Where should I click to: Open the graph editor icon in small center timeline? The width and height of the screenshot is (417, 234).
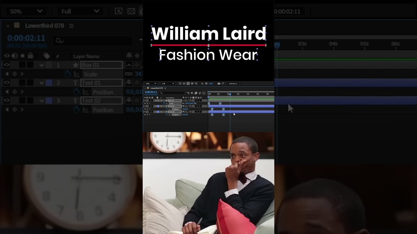pos(204,93)
